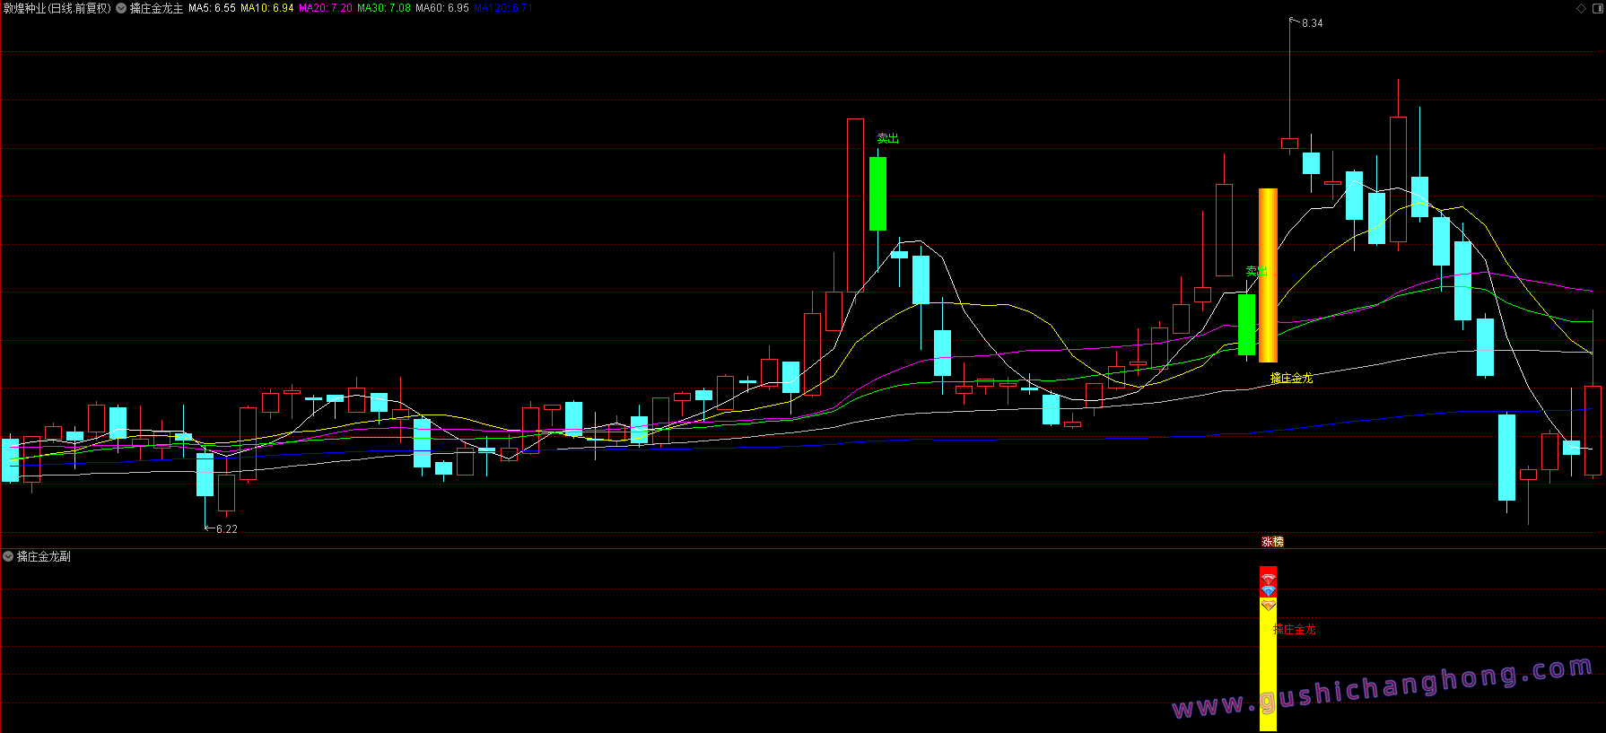Click the rounded panel icon at top right
1606x733 pixels.
point(1596,8)
